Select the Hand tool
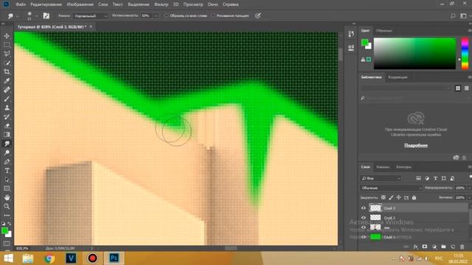This screenshot has height=265, width=472. click(7, 197)
